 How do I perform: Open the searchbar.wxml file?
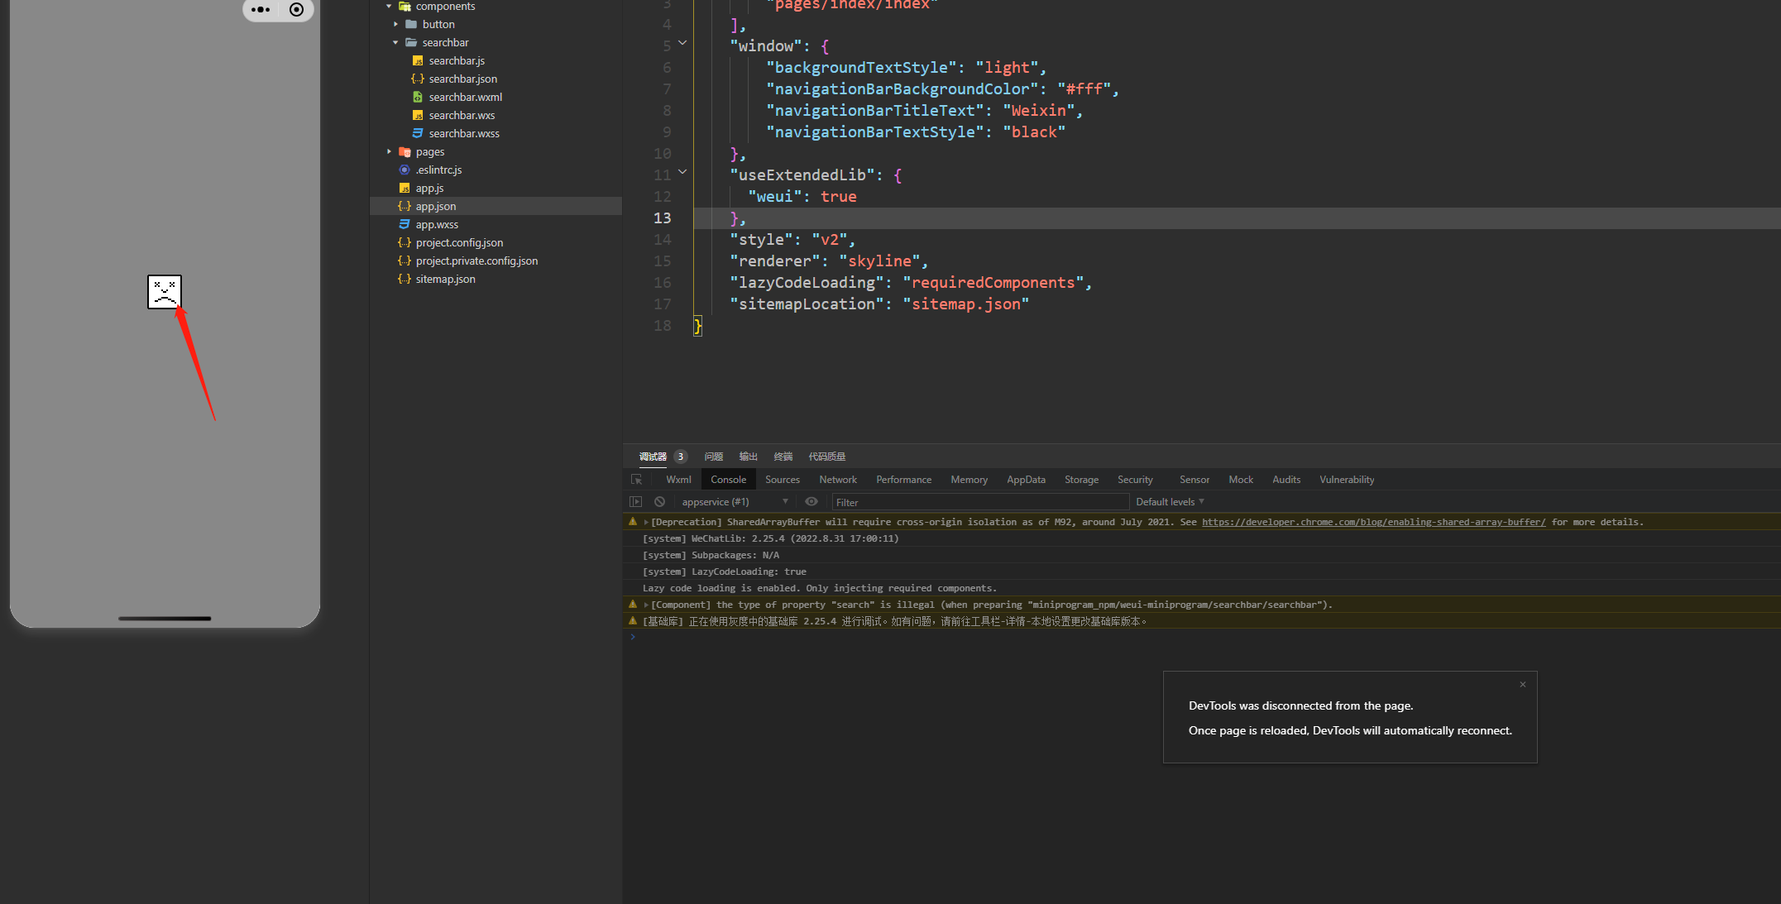pos(465,98)
